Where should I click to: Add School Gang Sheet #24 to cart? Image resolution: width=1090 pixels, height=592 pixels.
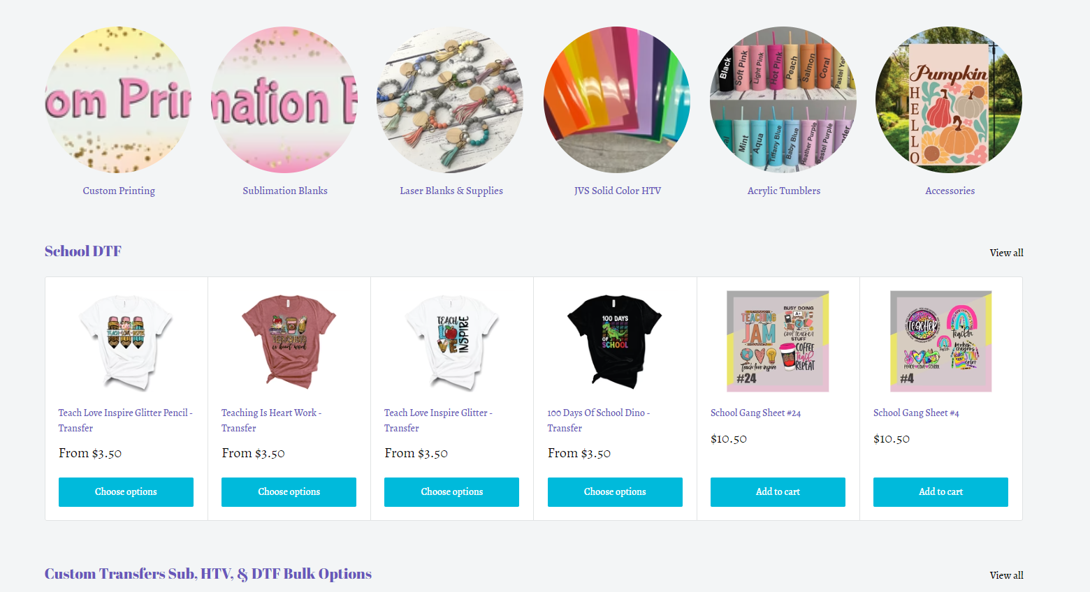coord(778,492)
